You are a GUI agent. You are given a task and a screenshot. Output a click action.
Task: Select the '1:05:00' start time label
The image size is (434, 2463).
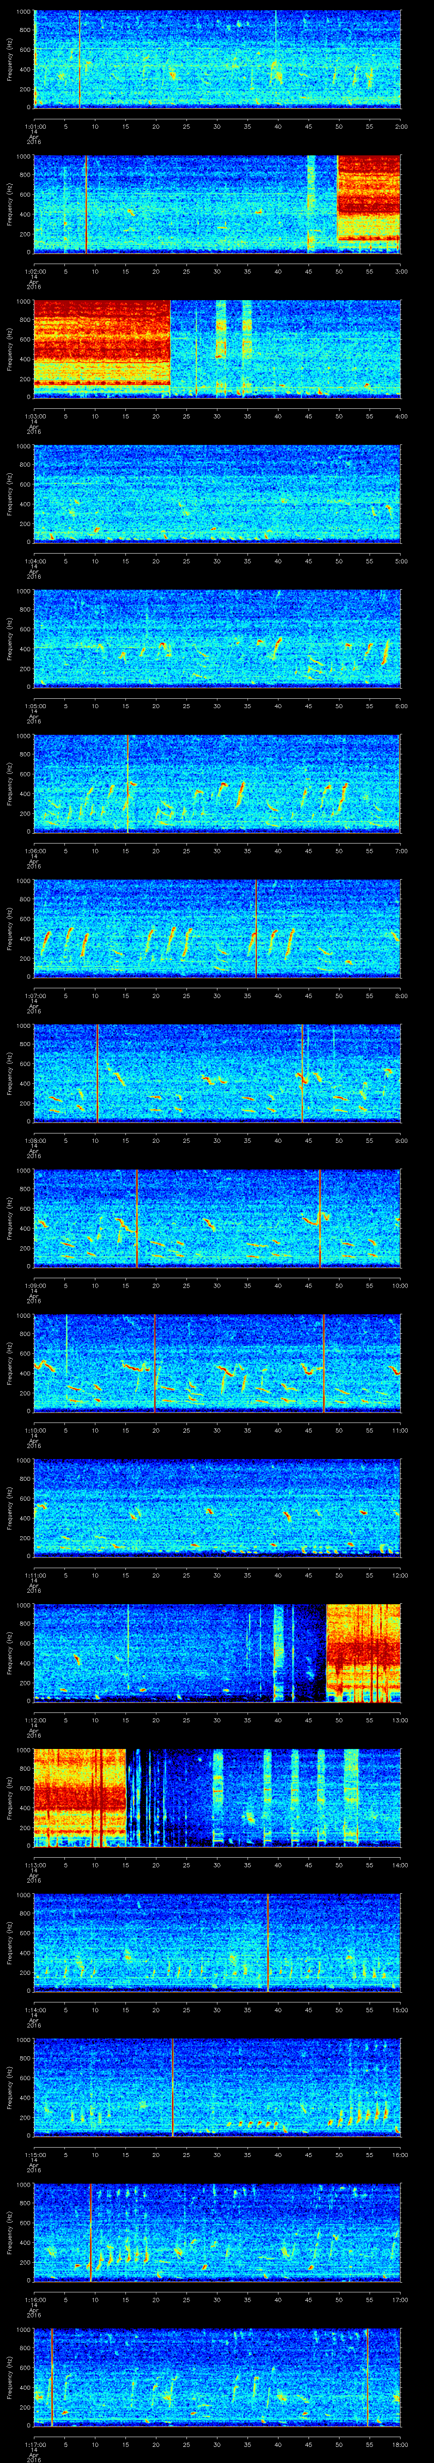click(x=34, y=706)
